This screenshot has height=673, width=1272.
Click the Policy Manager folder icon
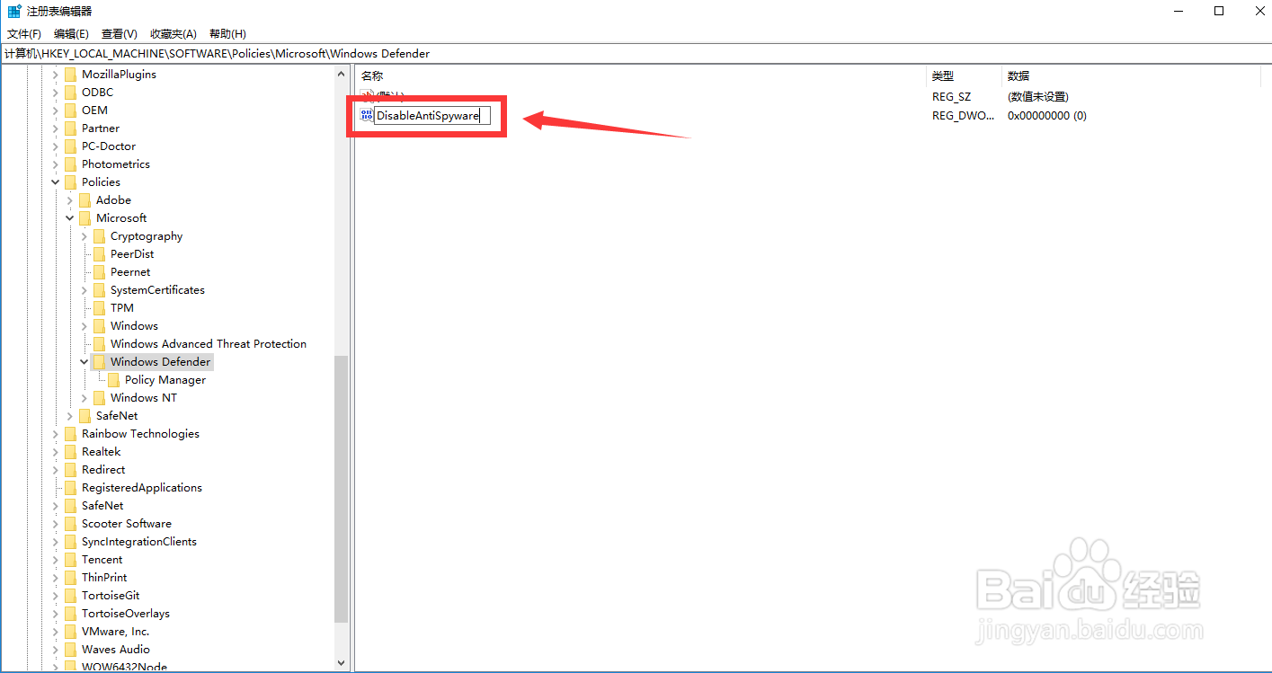pyautogui.click(x=113, y=379)
